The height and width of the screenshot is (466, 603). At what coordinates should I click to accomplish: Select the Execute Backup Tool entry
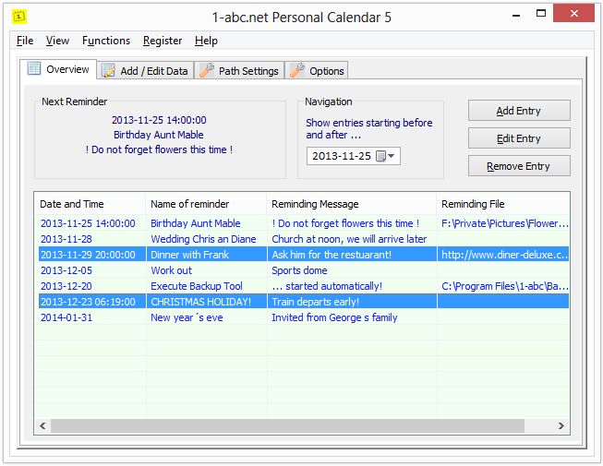click(197, 286)
